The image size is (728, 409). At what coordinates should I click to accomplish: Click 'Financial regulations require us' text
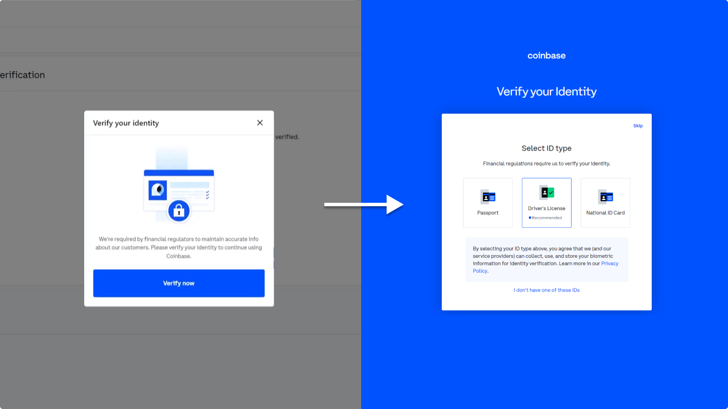(547, 164)
